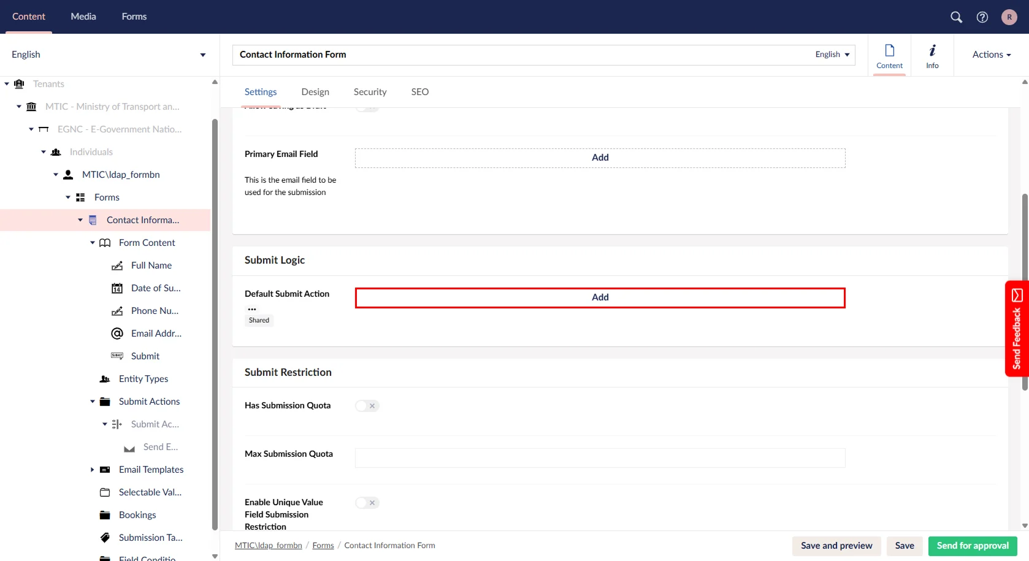
Task: Expand the Email Templates tree node
Action: pyautogui.click(x=93, y=470)
